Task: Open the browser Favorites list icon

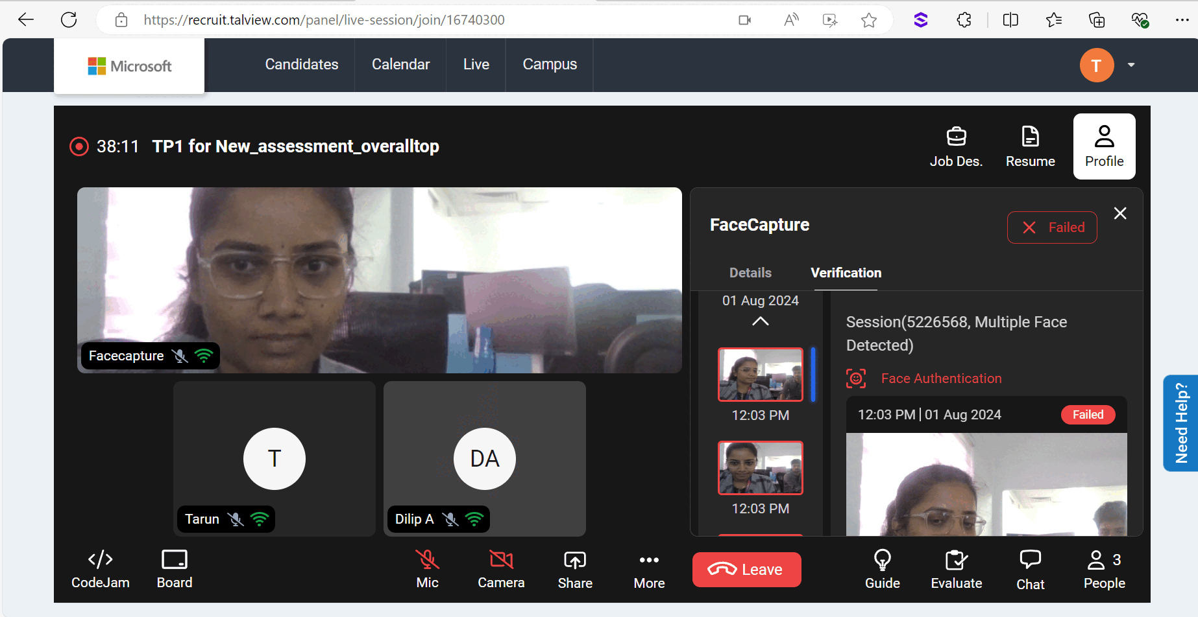Action: click(1054, 20)
